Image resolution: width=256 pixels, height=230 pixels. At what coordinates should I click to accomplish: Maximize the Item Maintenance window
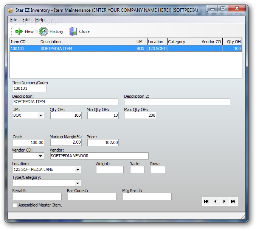[x=223, y=9]
